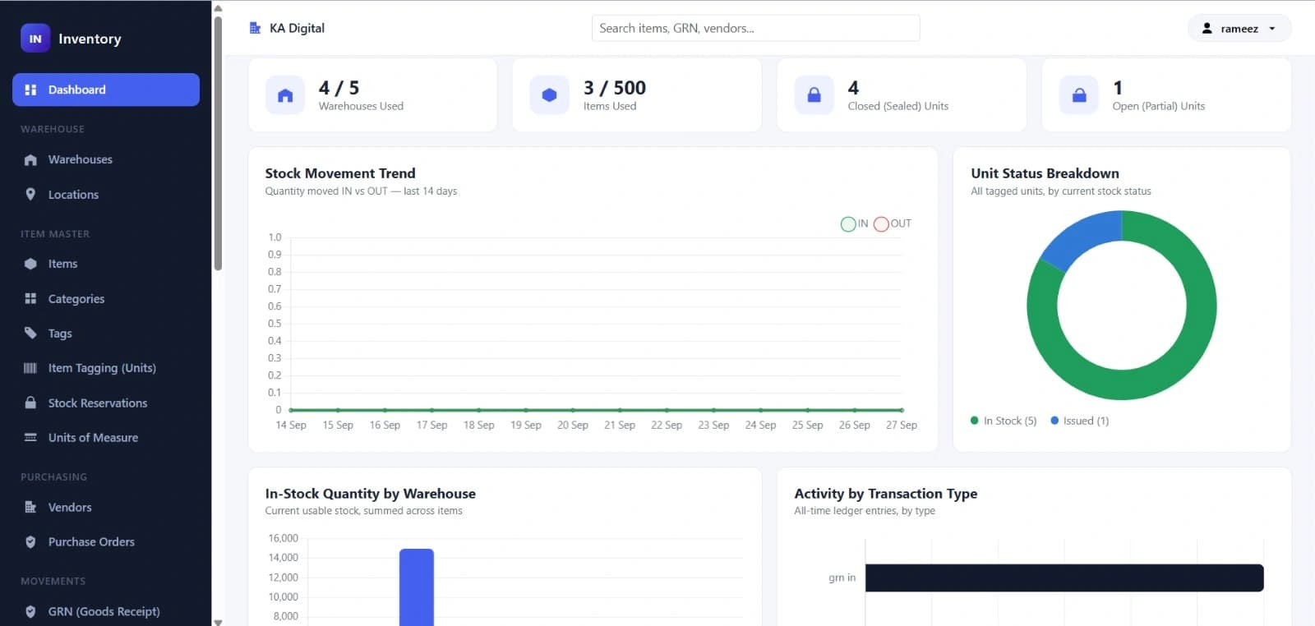Click the IN Inventory logo badge
The width and height of the screenshot is (1315, 626).
(35, 39)
